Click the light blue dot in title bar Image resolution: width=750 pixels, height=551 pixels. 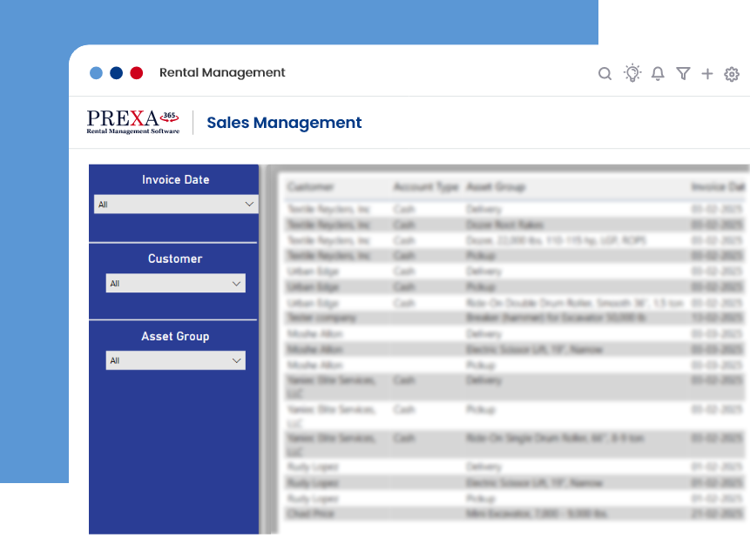[97, 73]
